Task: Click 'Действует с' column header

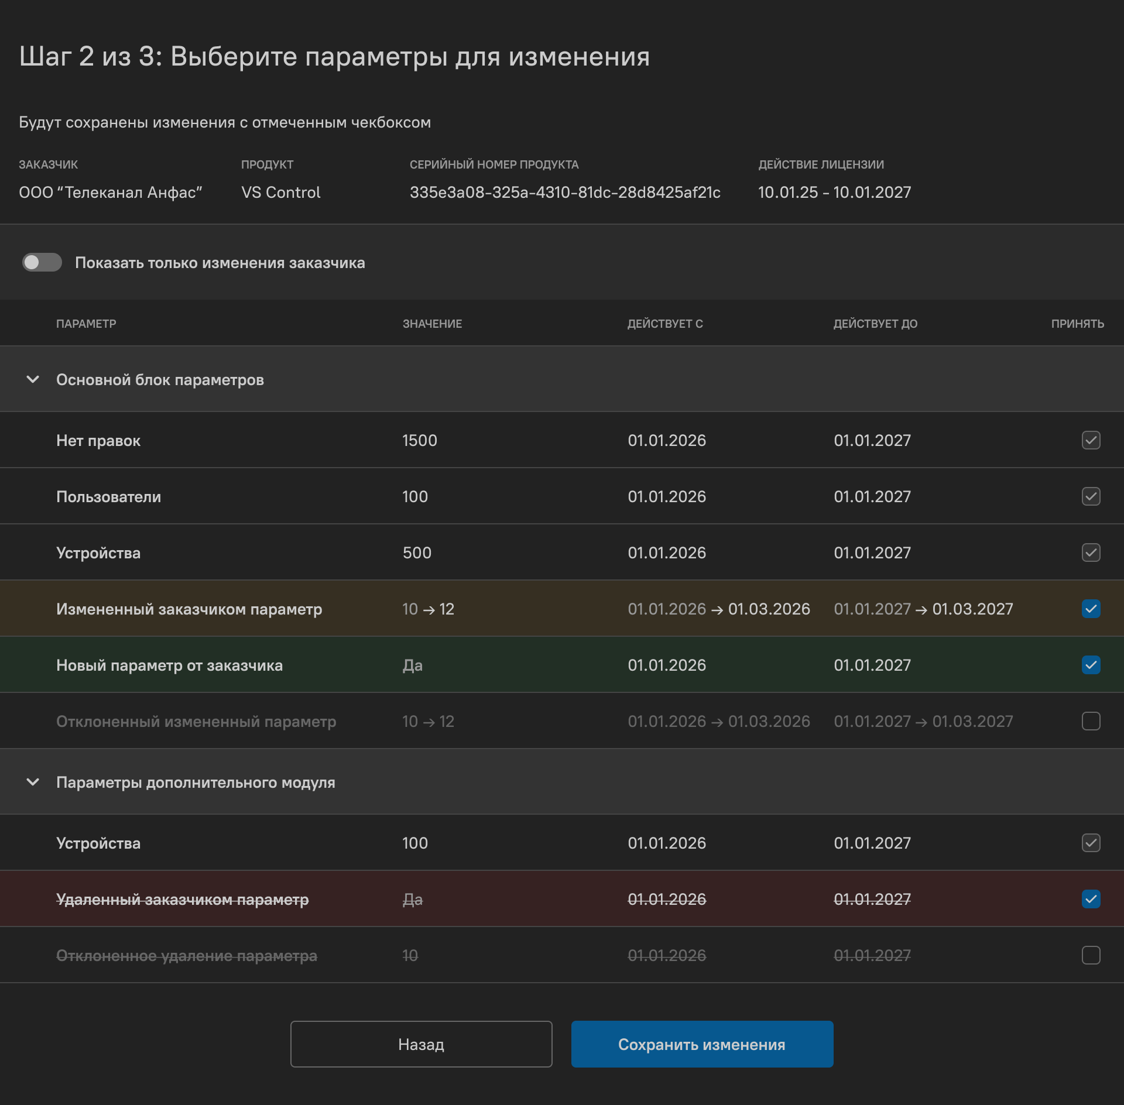Action: click(665, 324)
